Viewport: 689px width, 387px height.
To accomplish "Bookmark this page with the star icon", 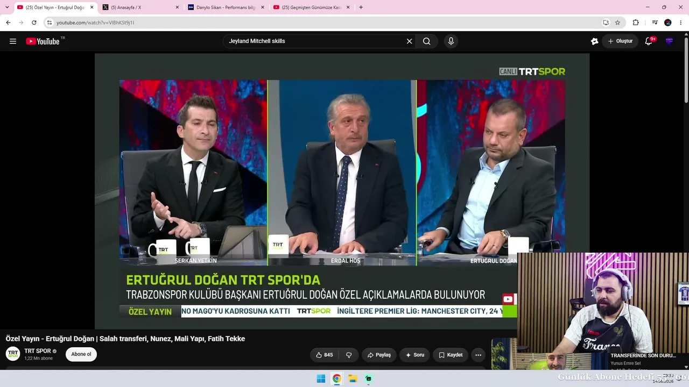I will (617, 23).
